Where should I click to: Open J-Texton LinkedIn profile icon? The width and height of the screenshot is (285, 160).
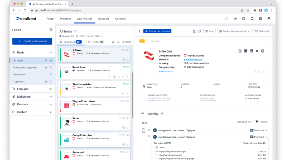(251, 51)
